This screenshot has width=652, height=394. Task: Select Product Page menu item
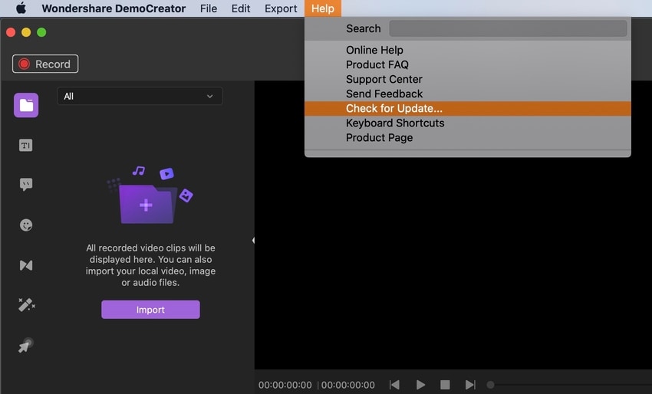(x=468, y=137)
